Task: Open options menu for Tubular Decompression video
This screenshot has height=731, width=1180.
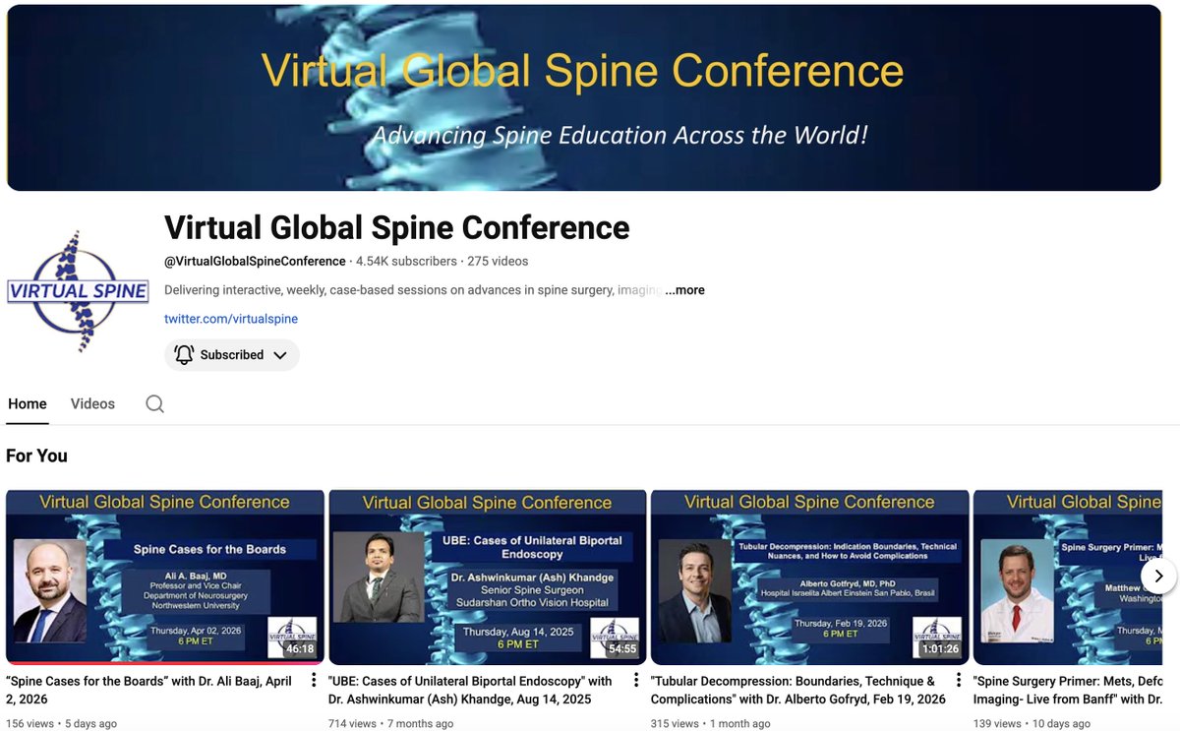Action: [x=959, y=681]
